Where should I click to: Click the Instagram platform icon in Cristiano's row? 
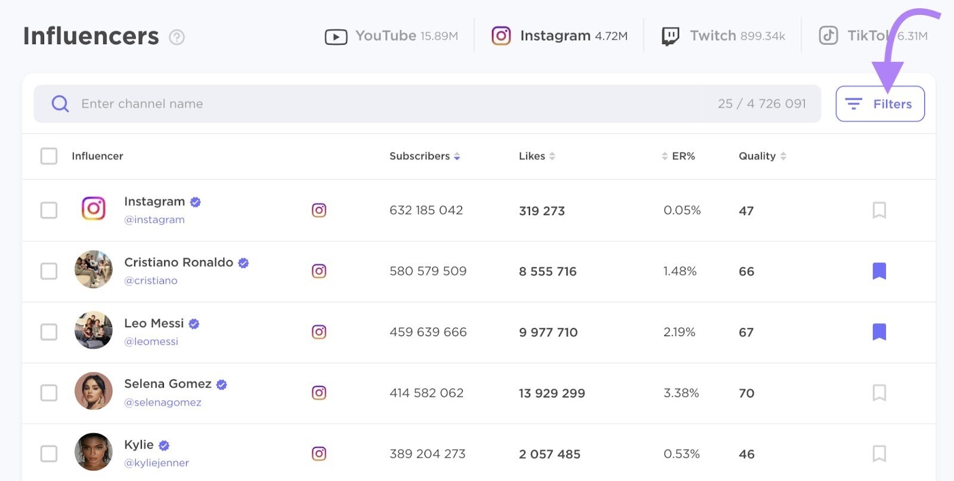coord(319,271)
